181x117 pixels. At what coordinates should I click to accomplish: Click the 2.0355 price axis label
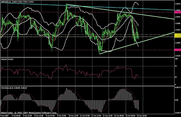178,30
